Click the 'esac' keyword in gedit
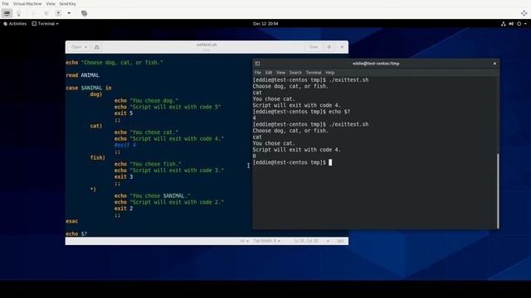Image resolution: width=531 pixels, height=298 pixels. 72,221
